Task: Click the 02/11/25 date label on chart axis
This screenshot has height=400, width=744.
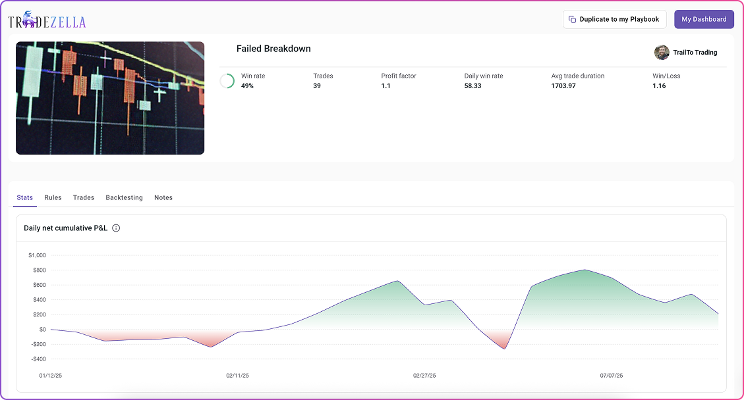Action: point(237,376)
